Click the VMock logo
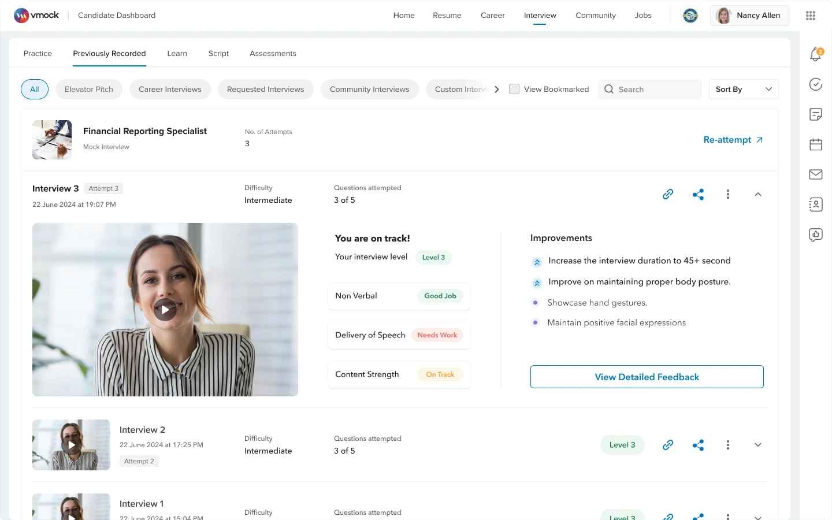This screenshot has width=832, height=520. (x=36, y=16)
